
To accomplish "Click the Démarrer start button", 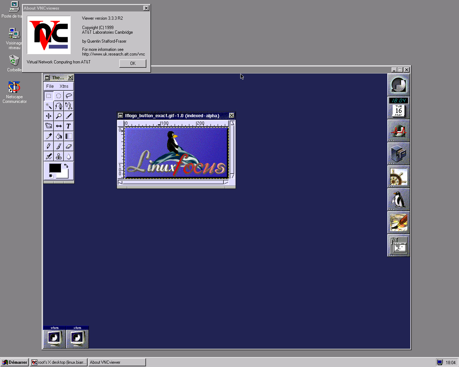I will pos(15,362).
